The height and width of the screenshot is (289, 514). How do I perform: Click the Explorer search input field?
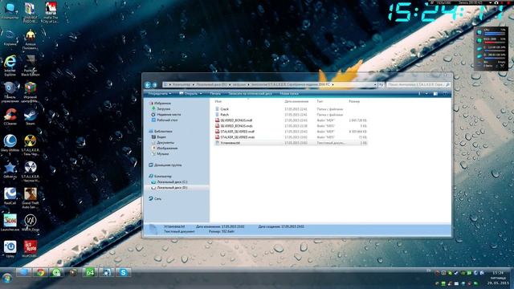tap(418, 85)
